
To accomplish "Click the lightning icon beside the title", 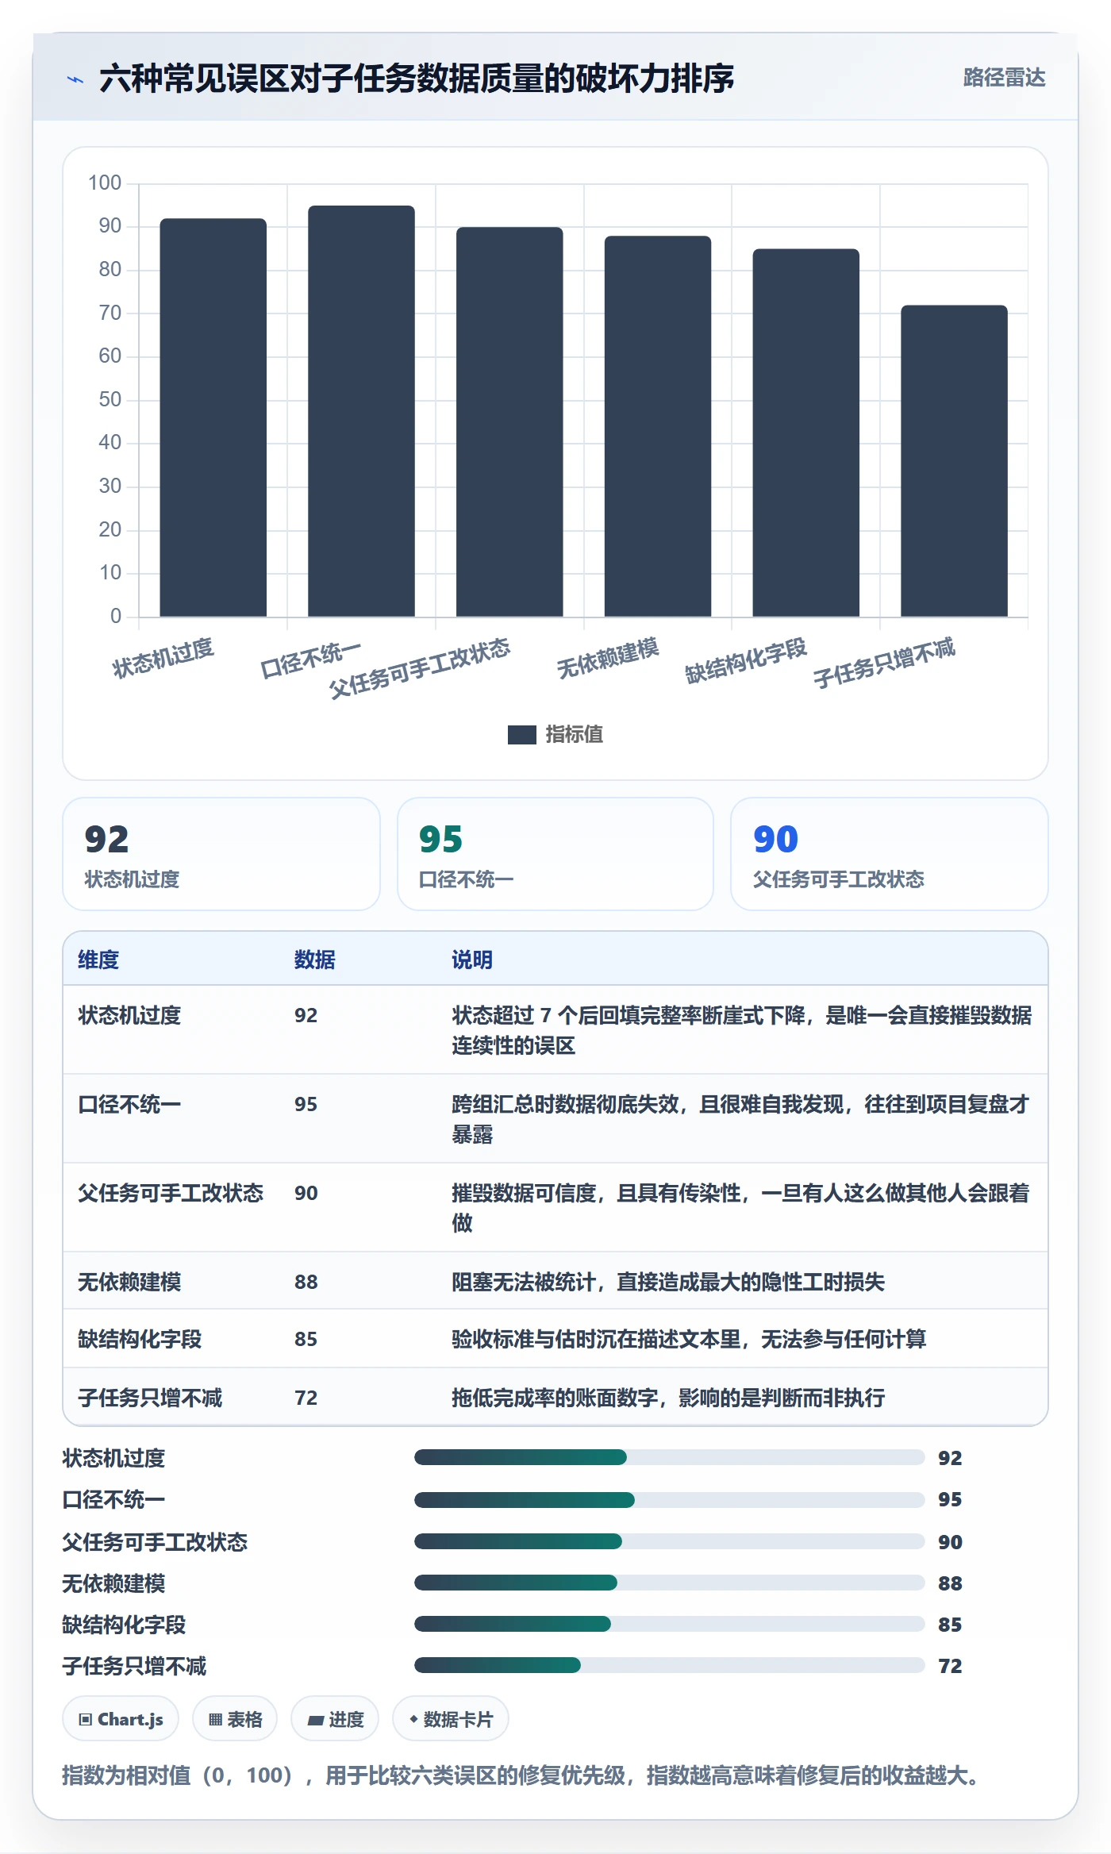I will 75,79.
